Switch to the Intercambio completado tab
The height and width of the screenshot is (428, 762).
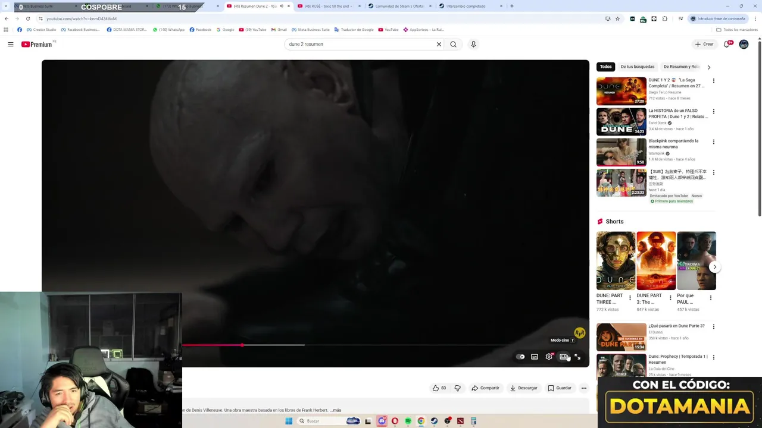(x=470, y=6)
